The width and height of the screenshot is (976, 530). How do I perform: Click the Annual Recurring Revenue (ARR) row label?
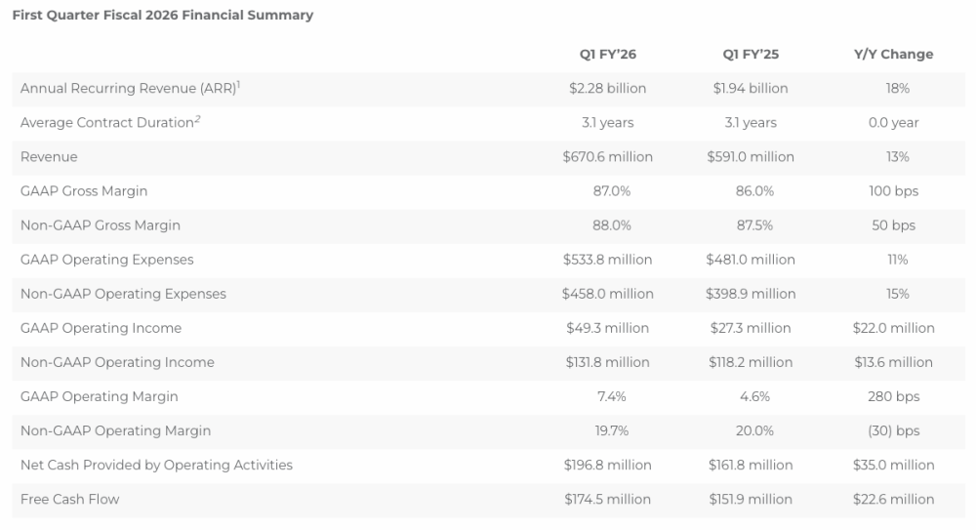[x=126, y=89]
